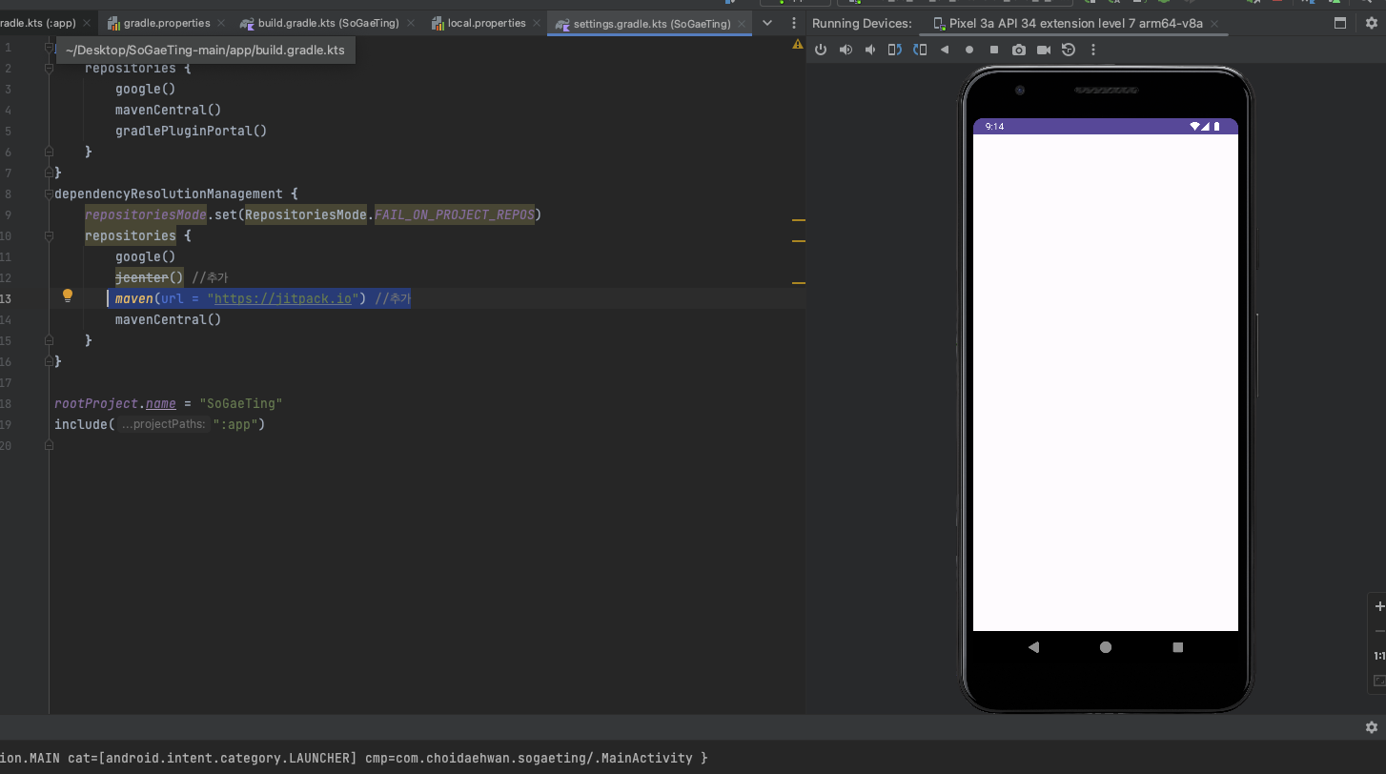
Task: Collapse the repositories block fold at line 2
Action: 48,68
